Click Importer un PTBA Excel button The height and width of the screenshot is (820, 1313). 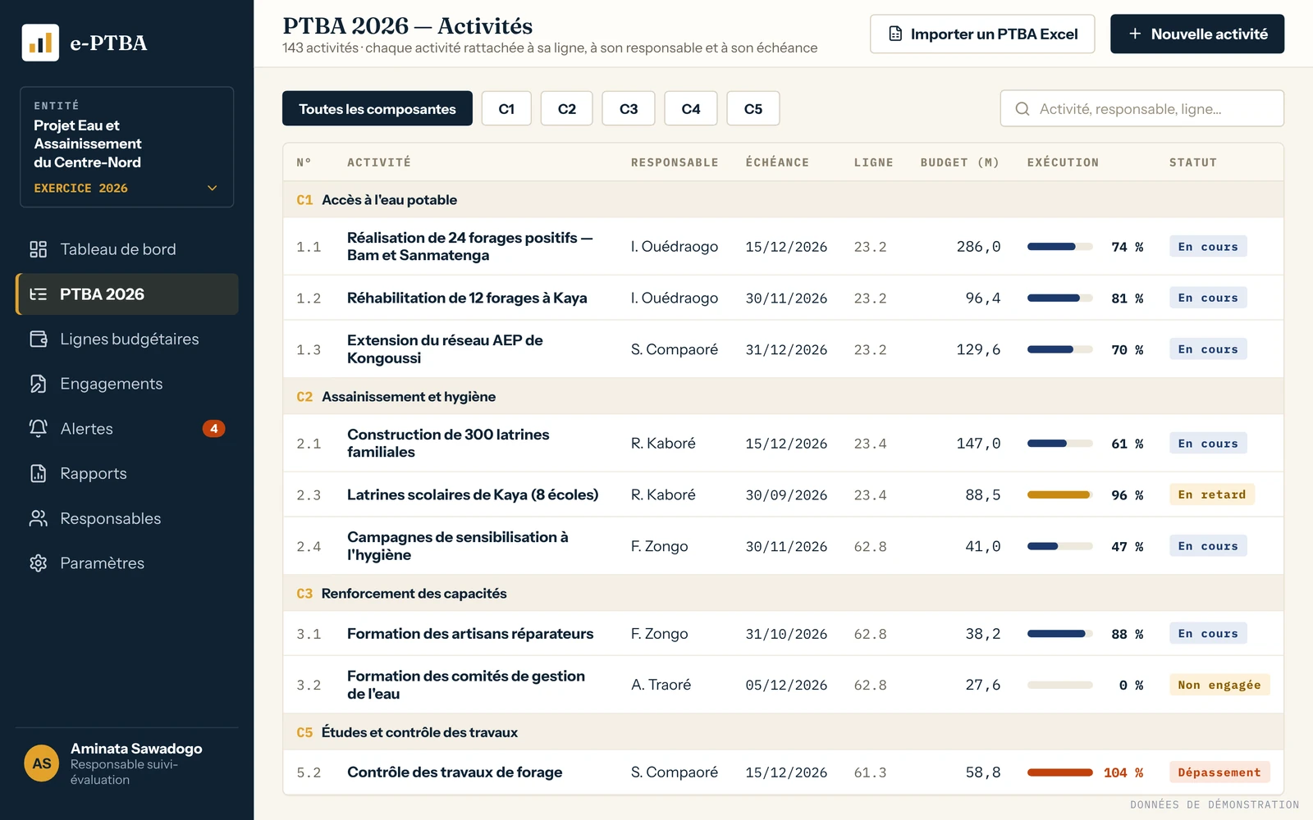coord(982,34)
